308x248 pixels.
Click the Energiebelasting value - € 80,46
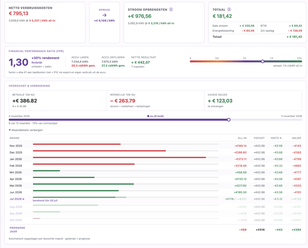(248, 31)
